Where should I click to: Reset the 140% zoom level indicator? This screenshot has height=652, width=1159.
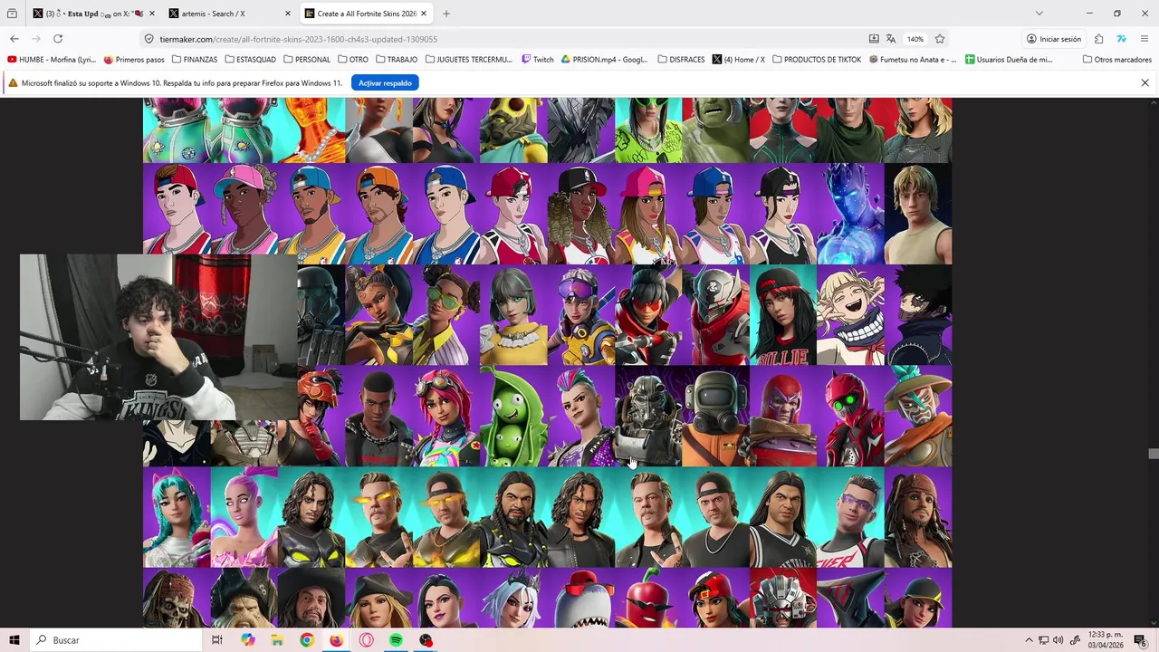coord(915,39)
